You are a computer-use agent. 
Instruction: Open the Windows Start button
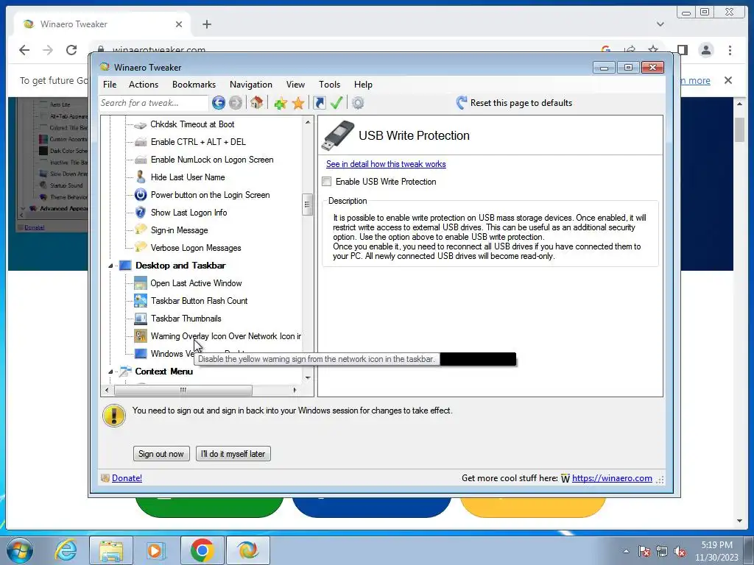(x=19, y=550)
